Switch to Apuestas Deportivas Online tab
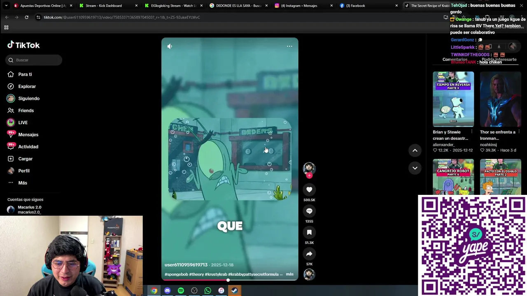Viewport: 527px width, 296px height. pos(43,6)
